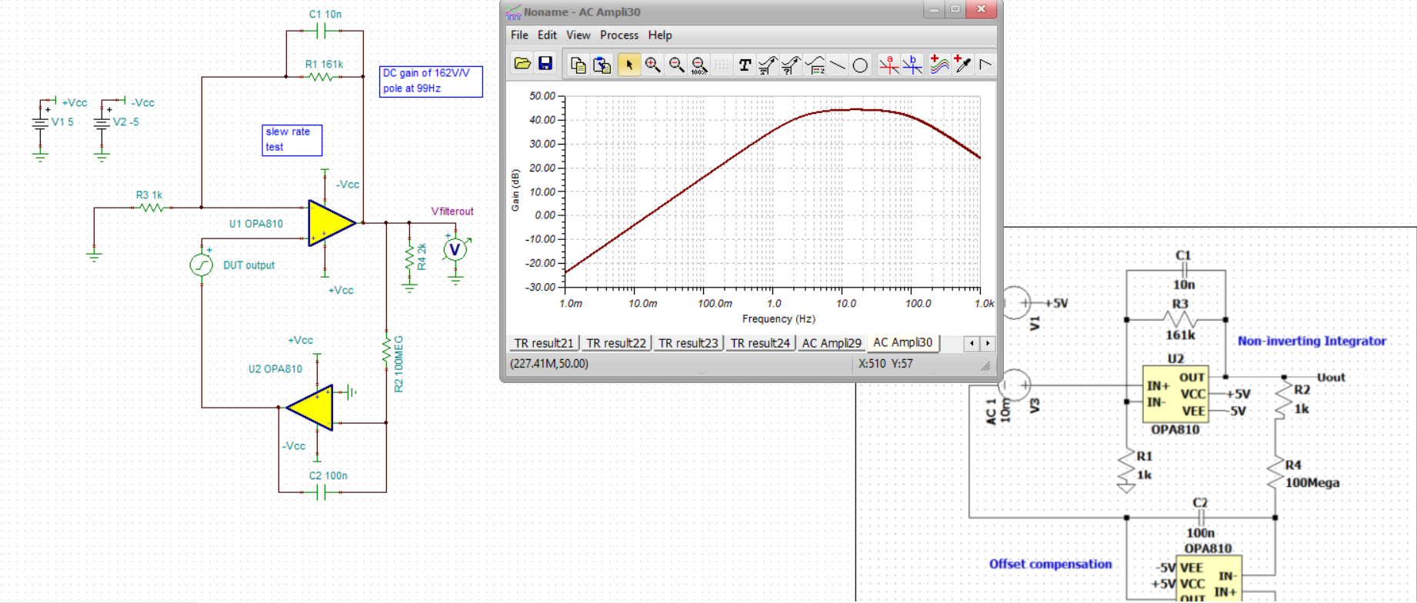The height and width of the screenshot is (603, 1417).
Task: Click the curve text label tool icon
Action: pyautogui.click(x=767, y=65)
